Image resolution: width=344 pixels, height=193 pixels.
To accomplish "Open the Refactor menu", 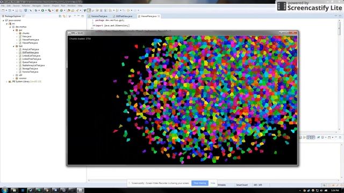I will click(x=26, y=6).
